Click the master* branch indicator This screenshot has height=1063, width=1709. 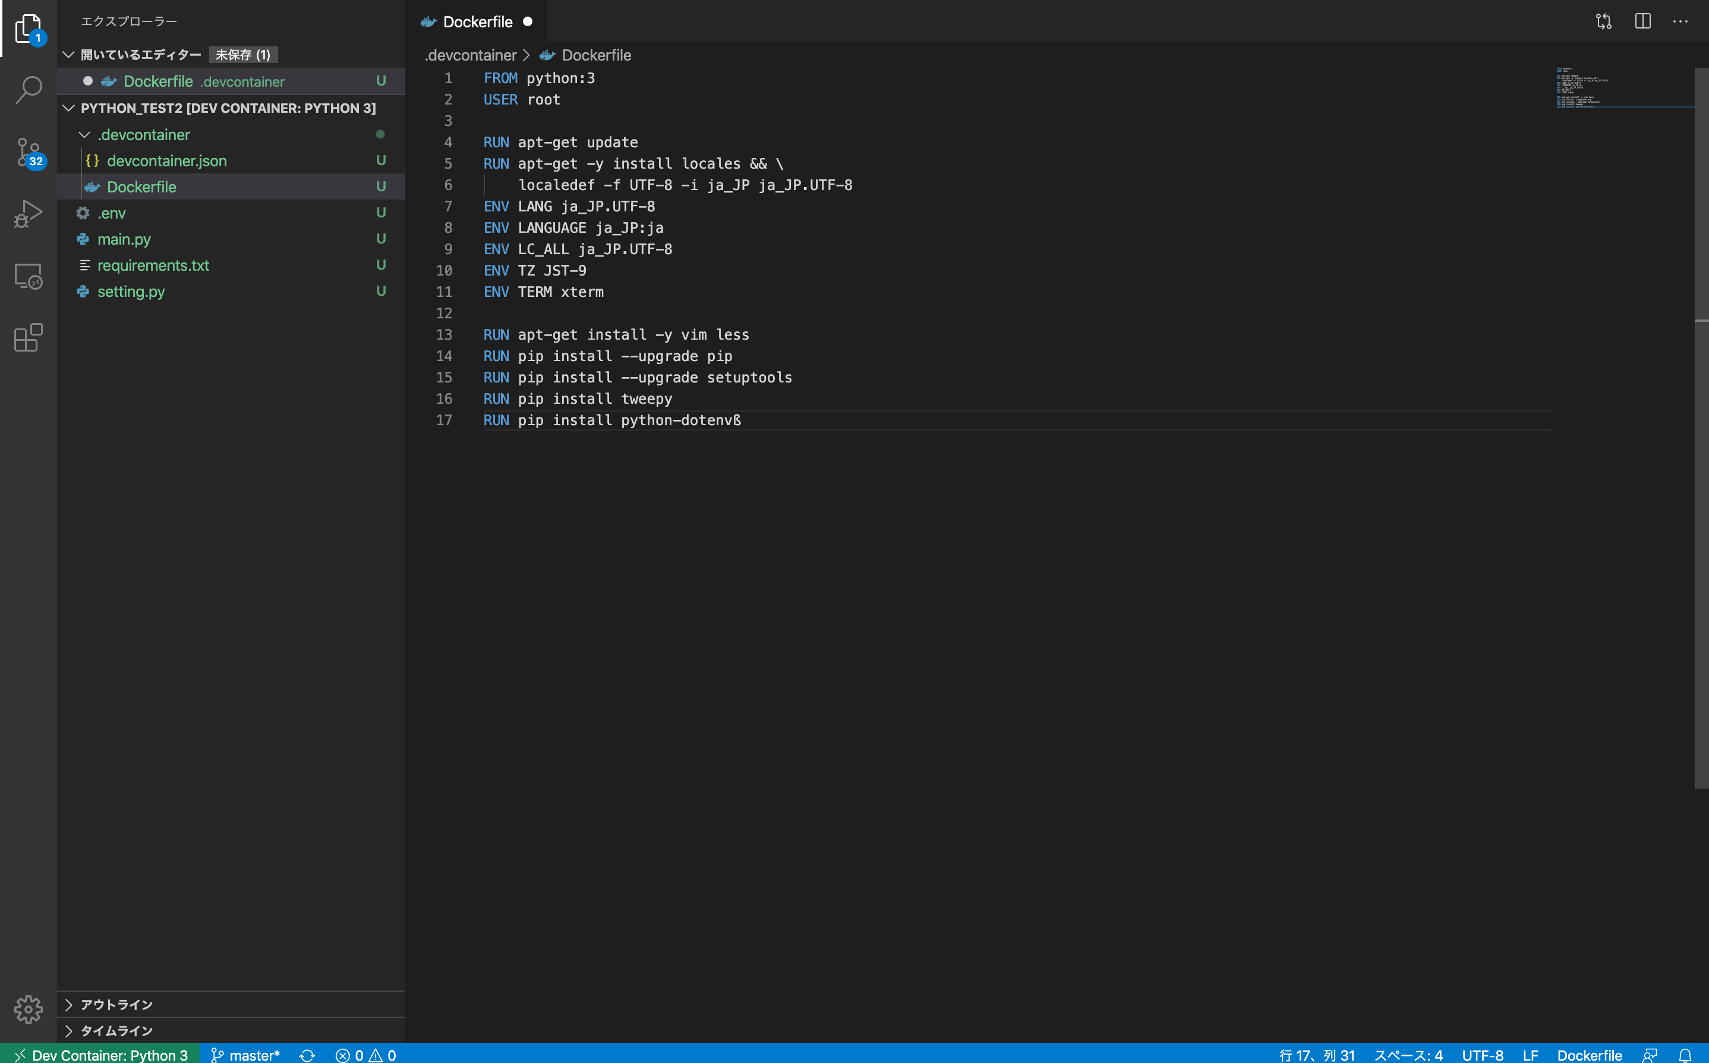(x=245, y=1055)
